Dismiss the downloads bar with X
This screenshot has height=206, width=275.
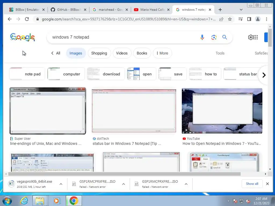coord(267,183)
